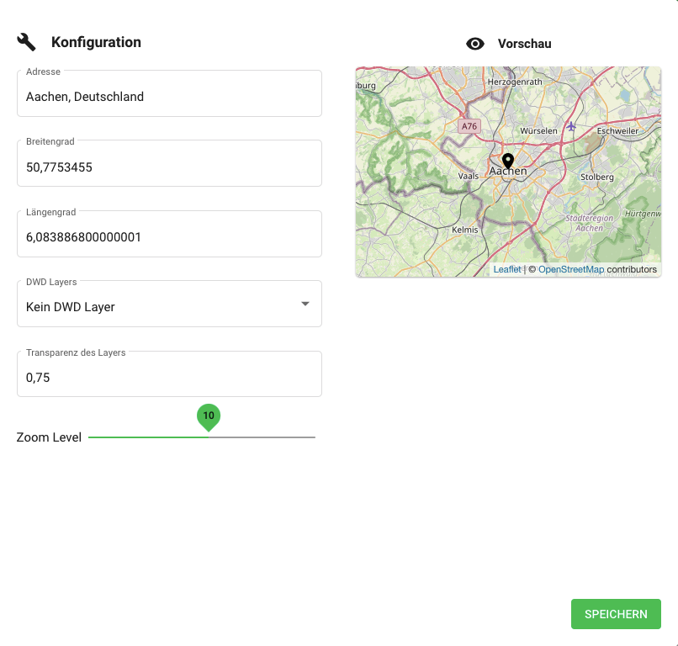Open the 'Kein DWD Layer' selection field
The height and width of the screenshot is (646, 678).
click(x=160, y=307)
